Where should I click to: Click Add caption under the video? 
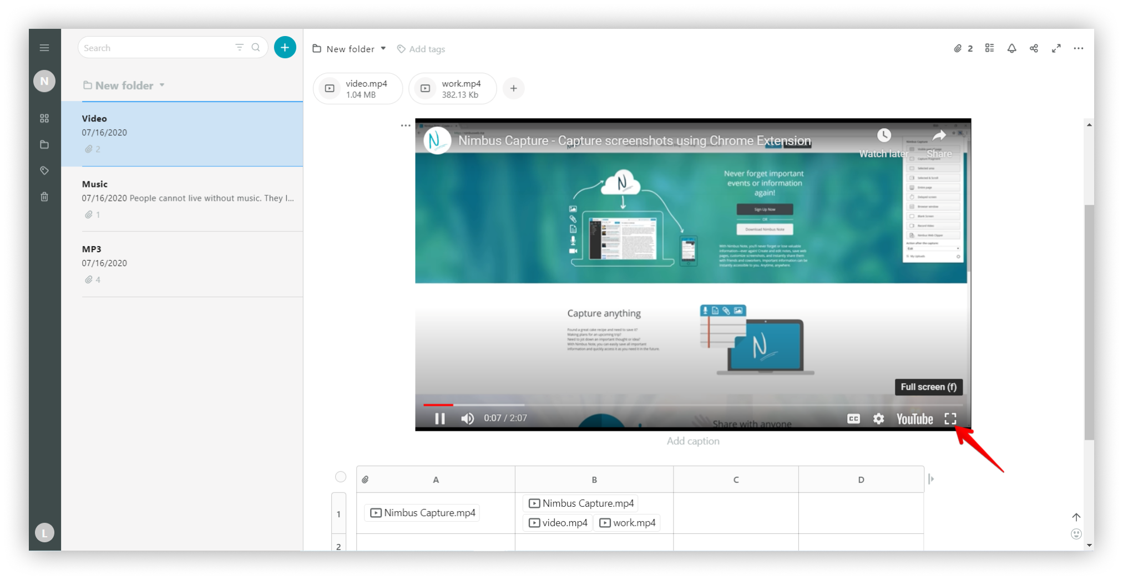tap(693, 441)
